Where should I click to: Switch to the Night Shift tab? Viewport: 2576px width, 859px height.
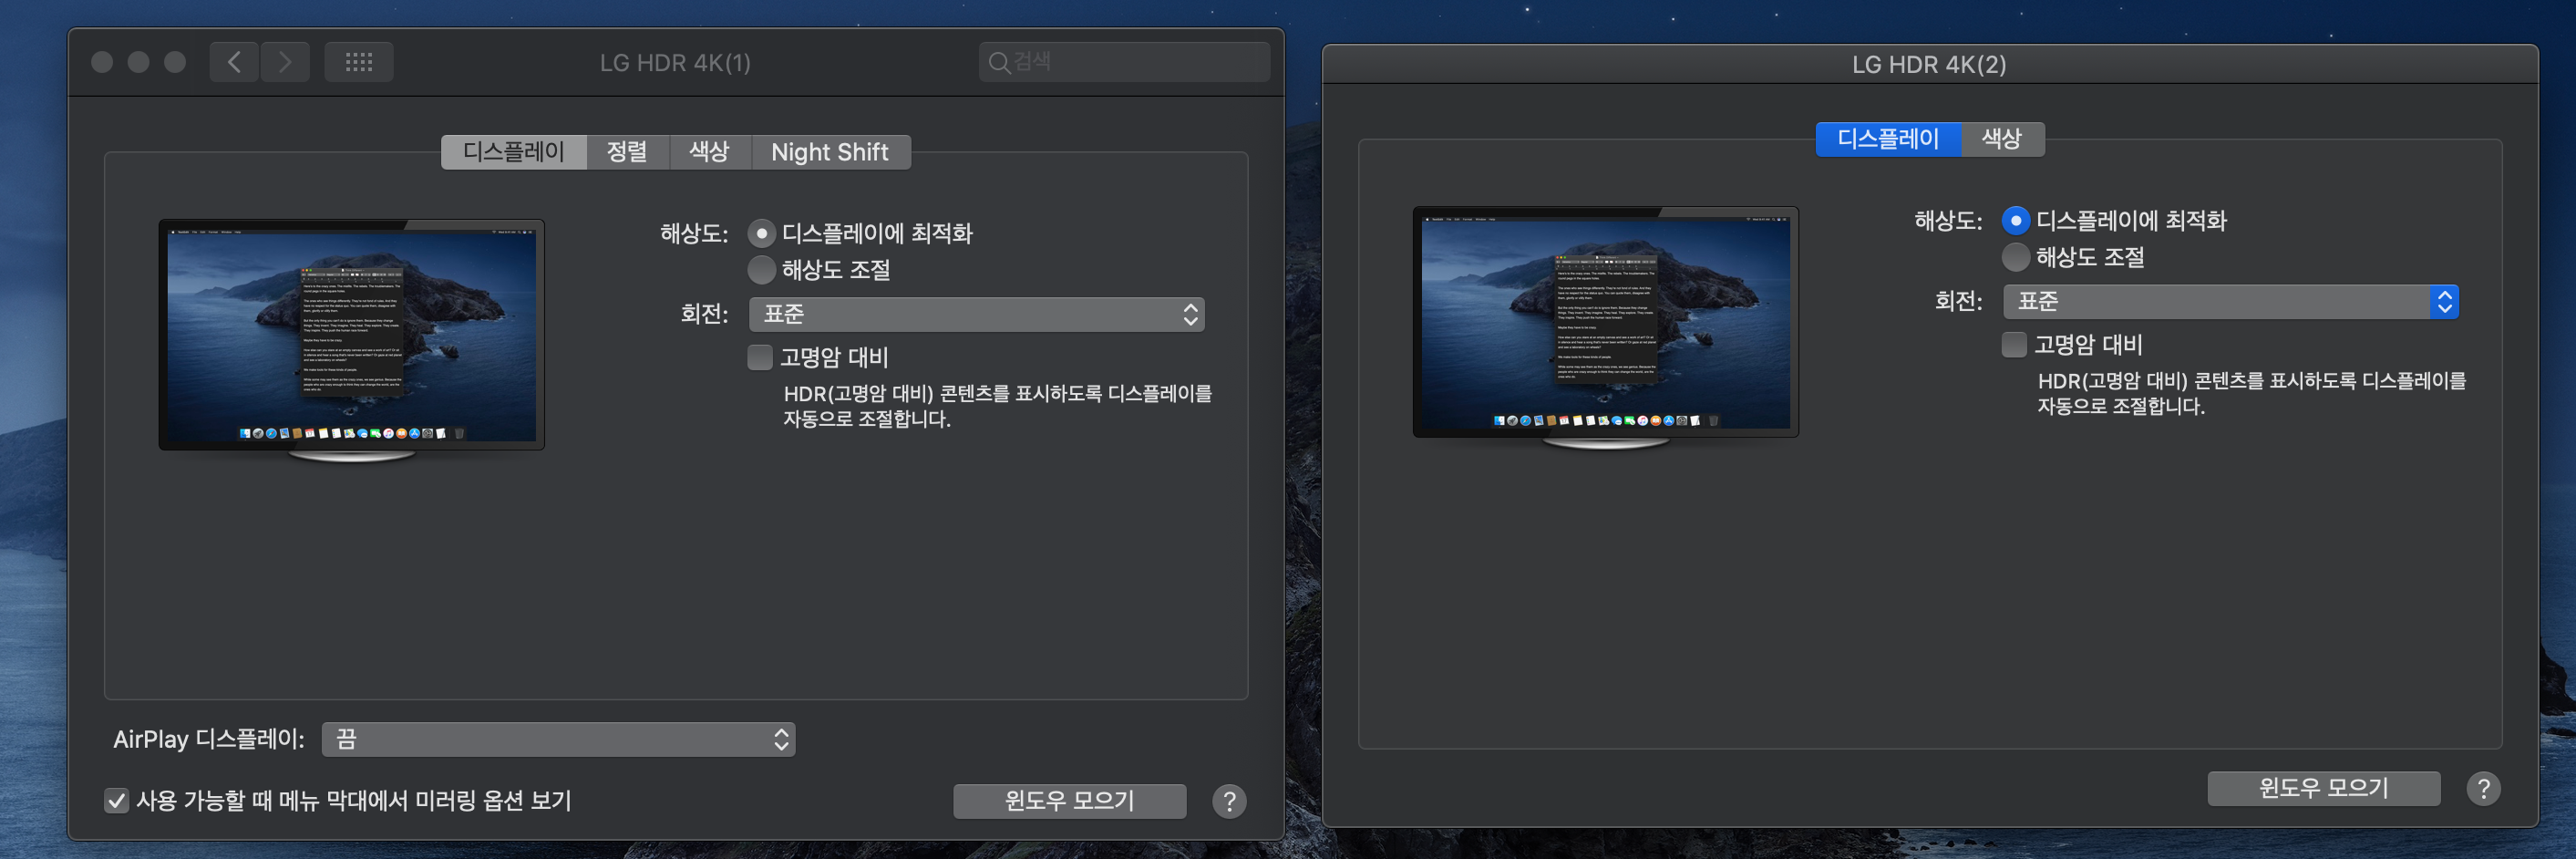(830, 152)
